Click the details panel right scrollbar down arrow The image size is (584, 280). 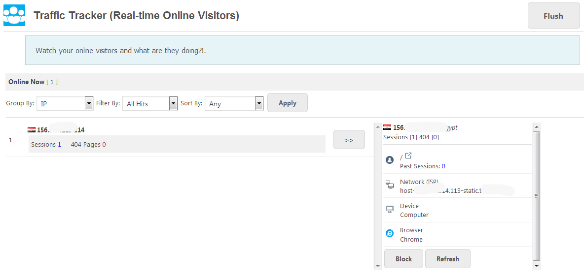(536, 266)
